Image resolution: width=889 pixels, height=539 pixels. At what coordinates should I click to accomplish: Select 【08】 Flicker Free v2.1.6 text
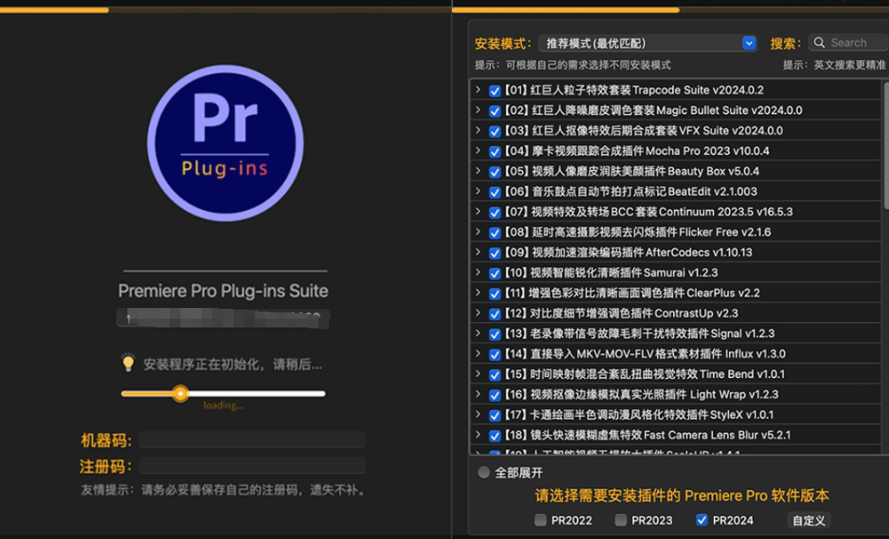637,232
